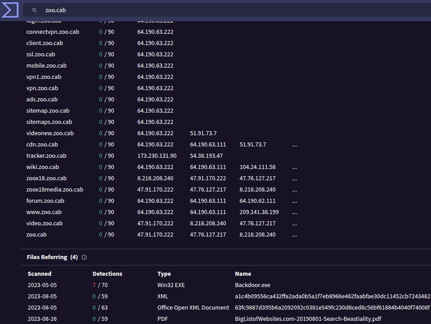Screen dimensions: 431x324
Task: Open subdomain forum.zoo.cab
Action: (x=45, y=201)
